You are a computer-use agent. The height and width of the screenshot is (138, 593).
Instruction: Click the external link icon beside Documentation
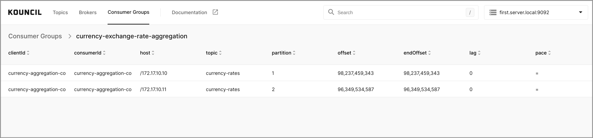tap(215, 12)
